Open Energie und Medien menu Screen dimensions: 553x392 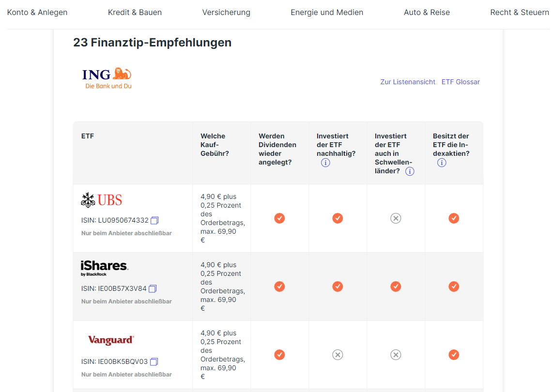[327, 13]
